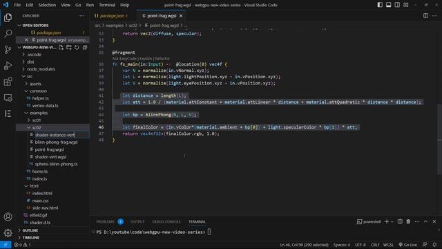Open editor More Actions ellipsis
442x249 pixels.
coord(434,16)
